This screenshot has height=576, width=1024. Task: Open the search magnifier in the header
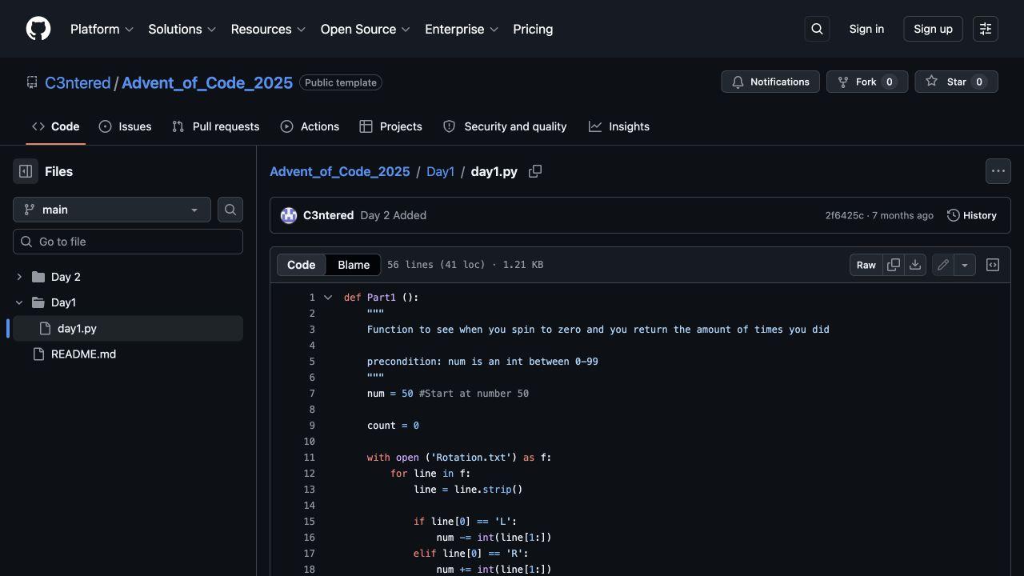[x=817, y=29]
